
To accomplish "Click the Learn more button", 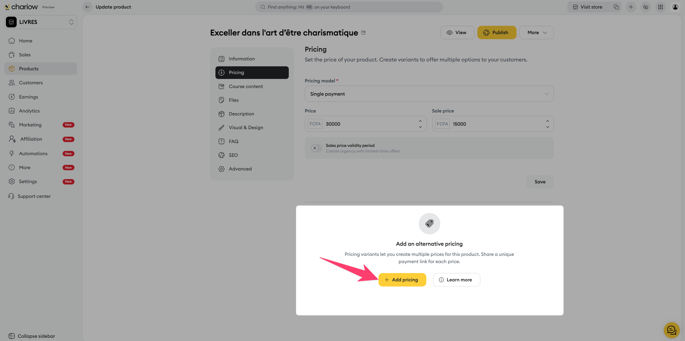I will [x=456, y=280].
